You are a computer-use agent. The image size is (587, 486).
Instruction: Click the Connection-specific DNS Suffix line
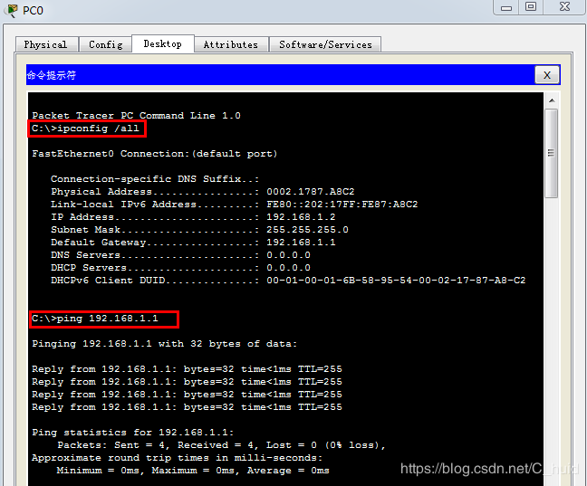point(155,179)
